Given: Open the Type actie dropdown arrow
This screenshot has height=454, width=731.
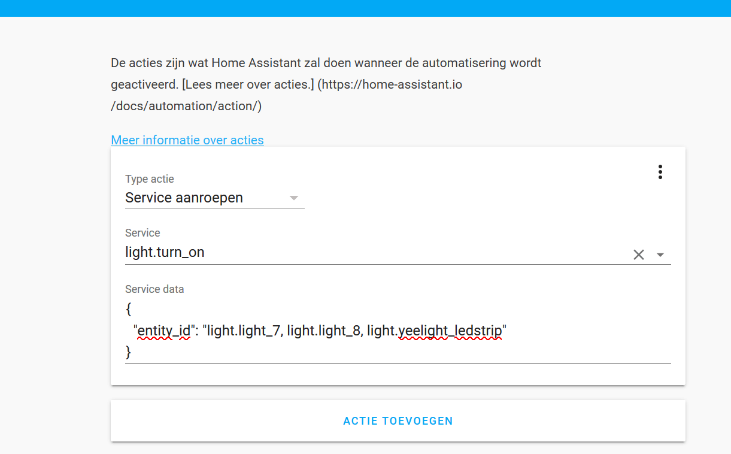Looking at the screenshot, I should click(x=293, y=198).
